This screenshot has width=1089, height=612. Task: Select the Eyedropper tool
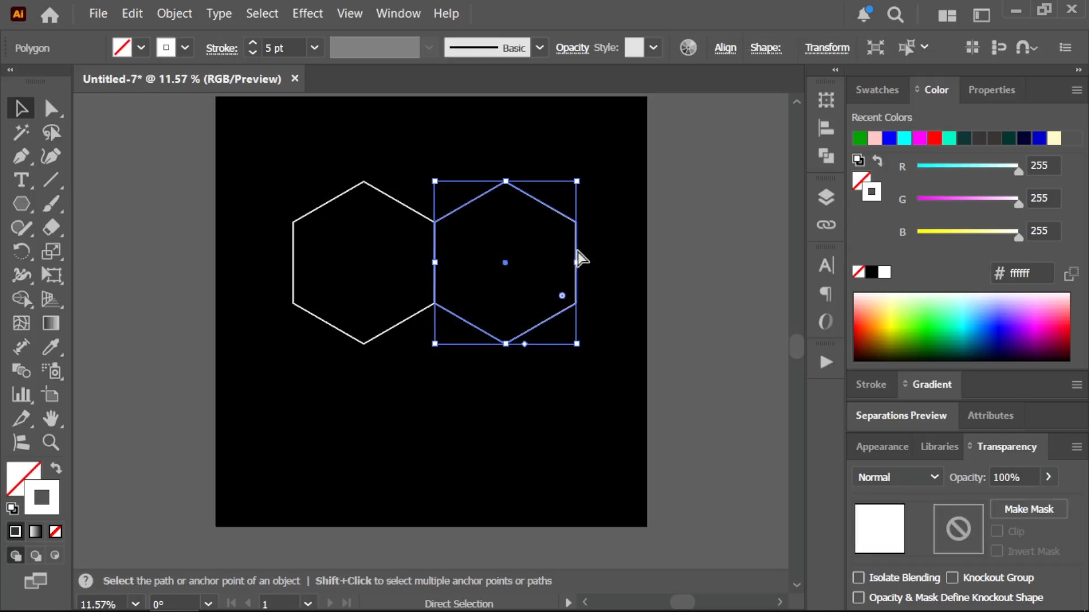click(51, 347)
